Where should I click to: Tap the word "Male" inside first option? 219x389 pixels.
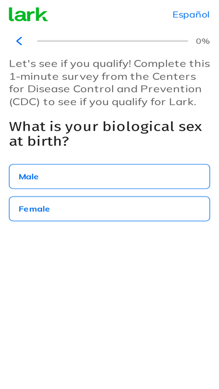point(29,177)
